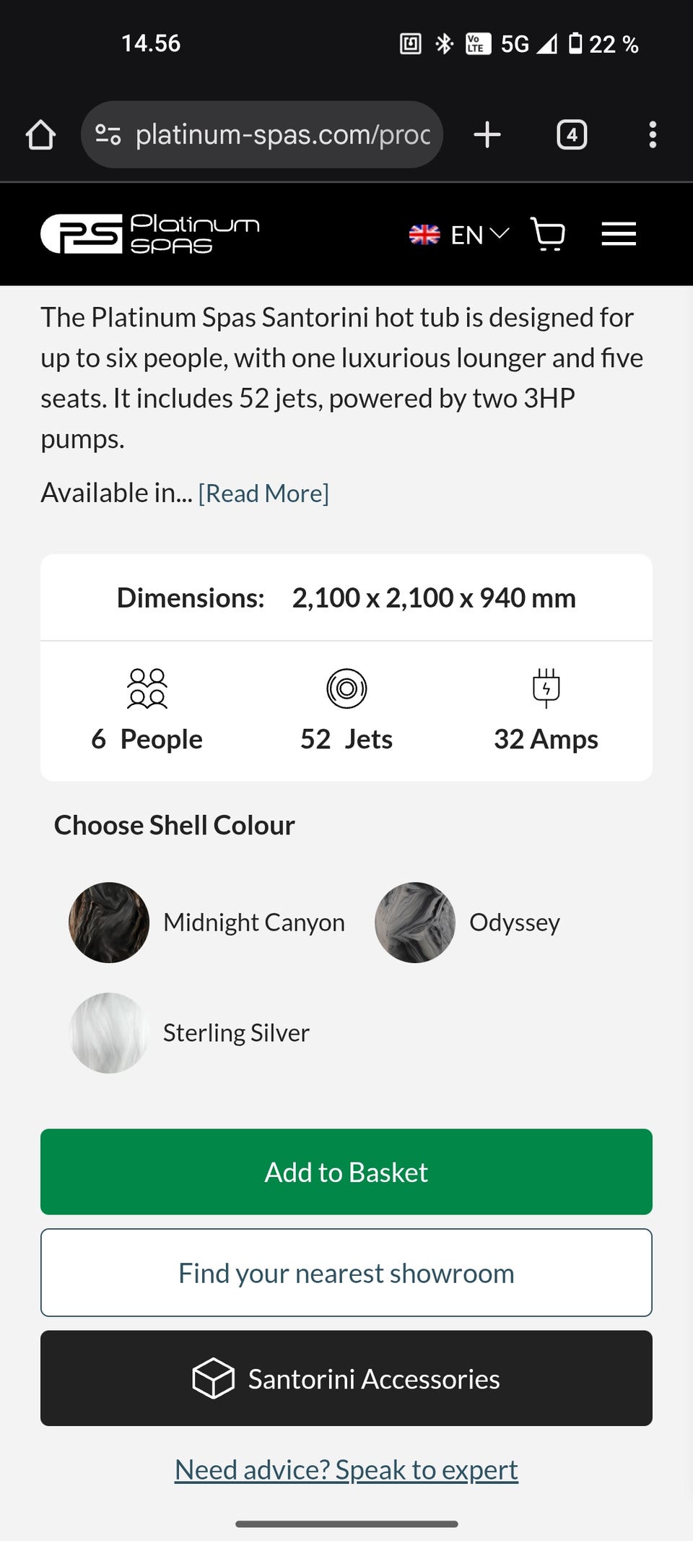Open a new browser tab
The image size is (693, 1541).
[x=487, y=134]
